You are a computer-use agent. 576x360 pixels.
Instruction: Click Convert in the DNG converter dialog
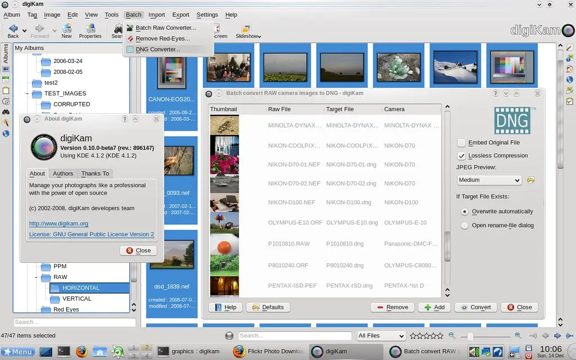click(475, 307)
